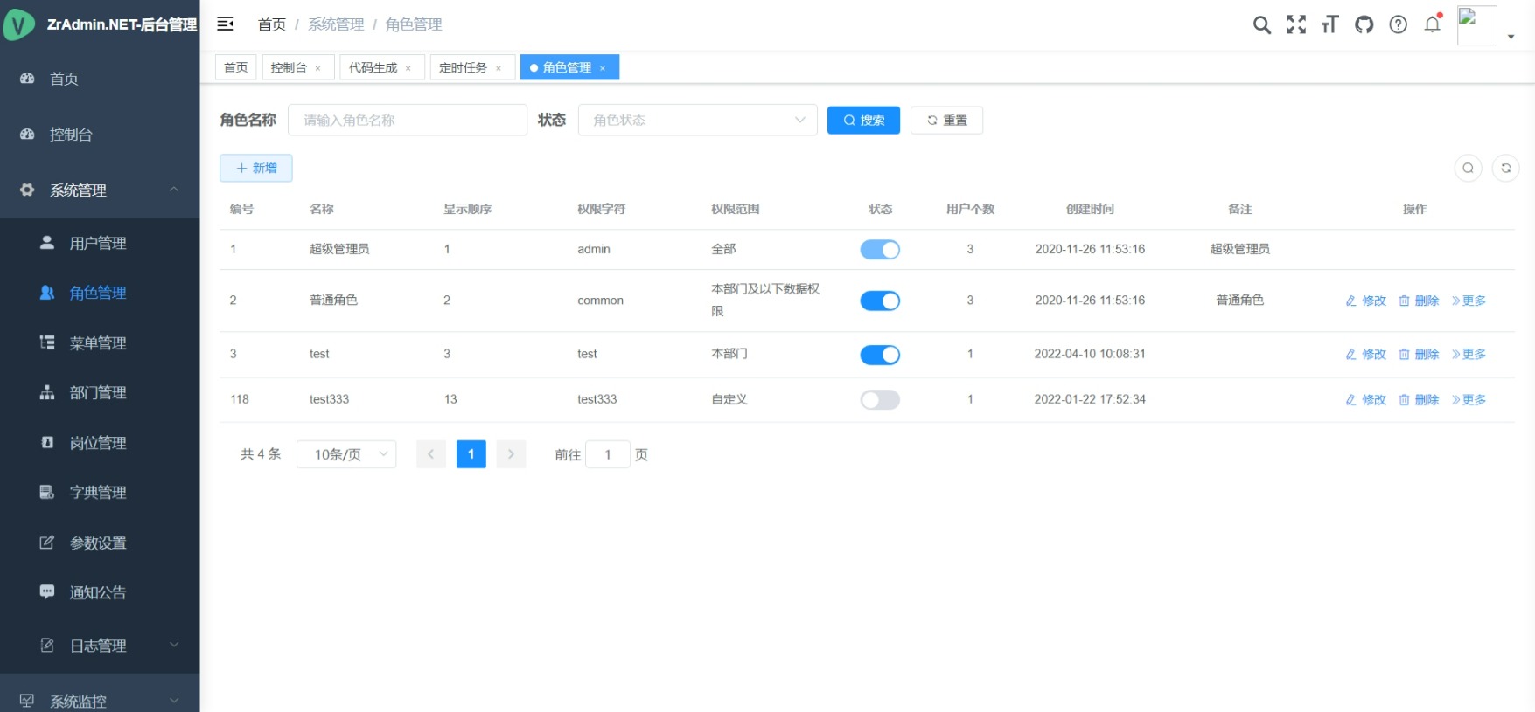This screenshot has width=1535, height=712.
Task: Open the header search magnifier icon
Action: (1261, 24)
